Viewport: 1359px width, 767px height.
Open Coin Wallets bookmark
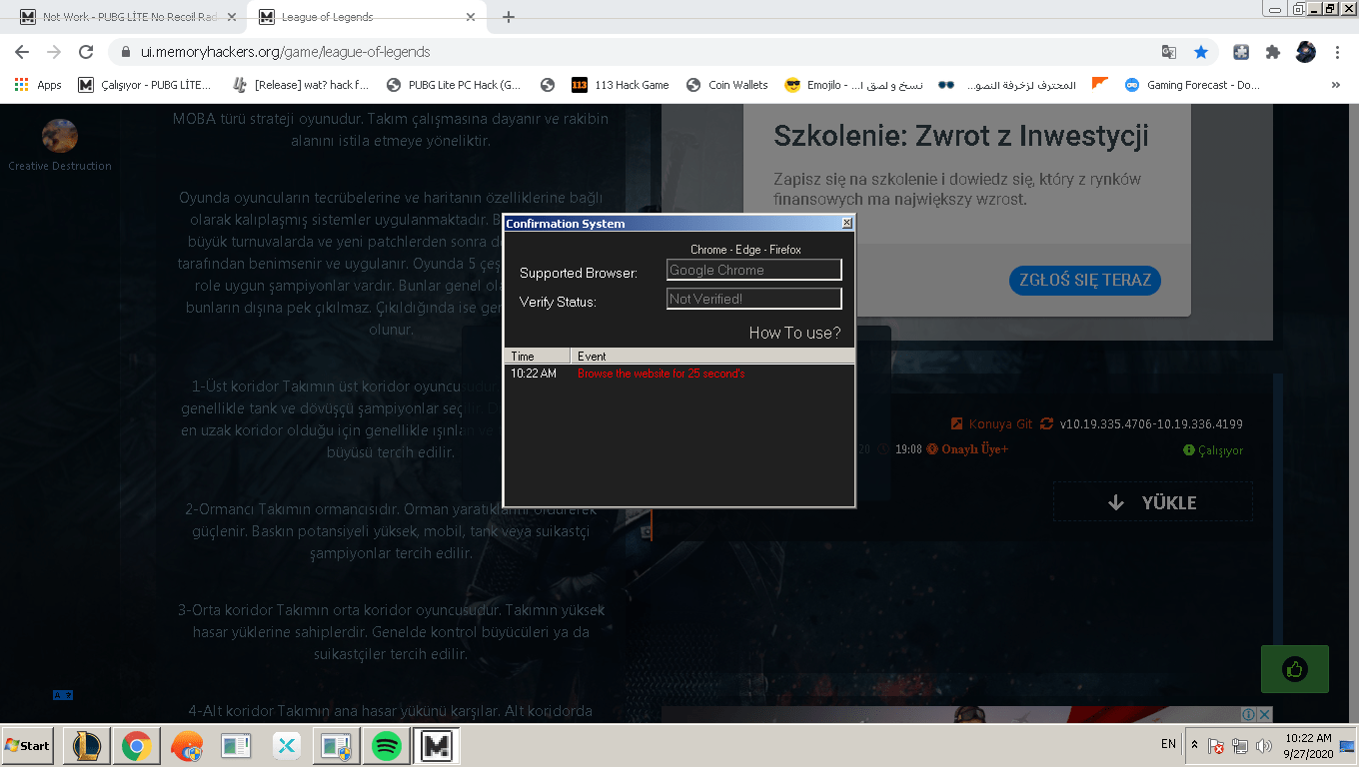pyautogui.click(x=726, y=85)
